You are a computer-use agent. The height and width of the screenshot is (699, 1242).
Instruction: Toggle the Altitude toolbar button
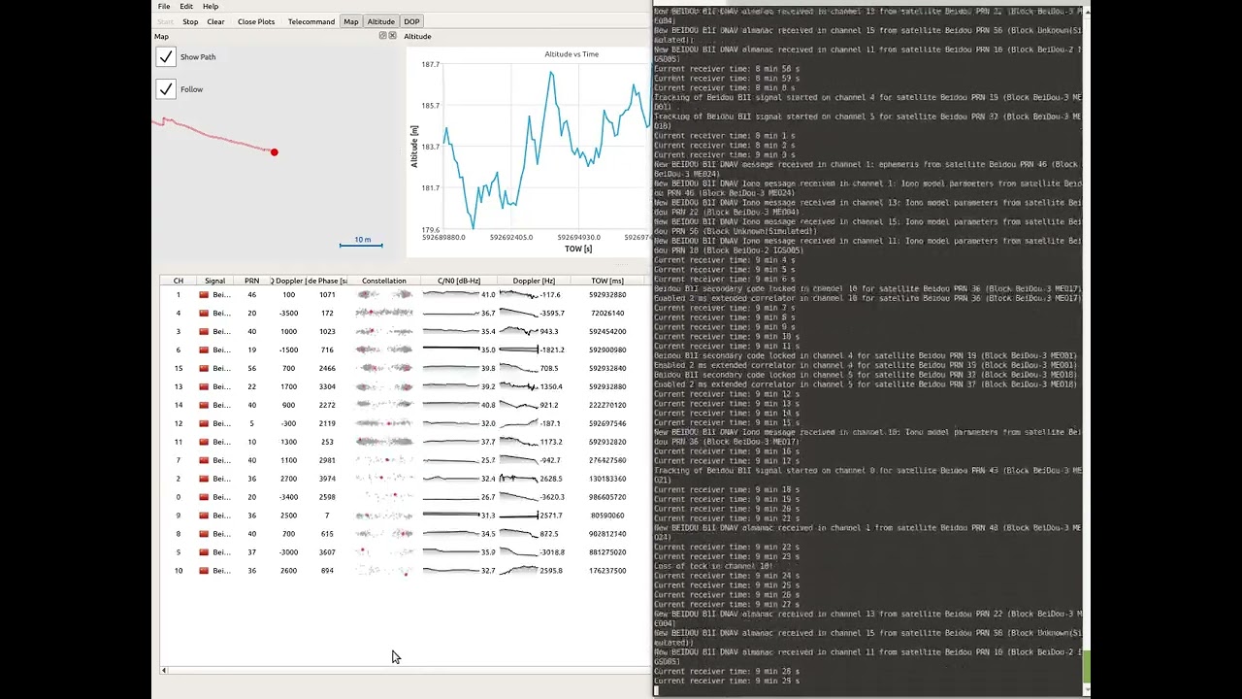coord(381,21)
